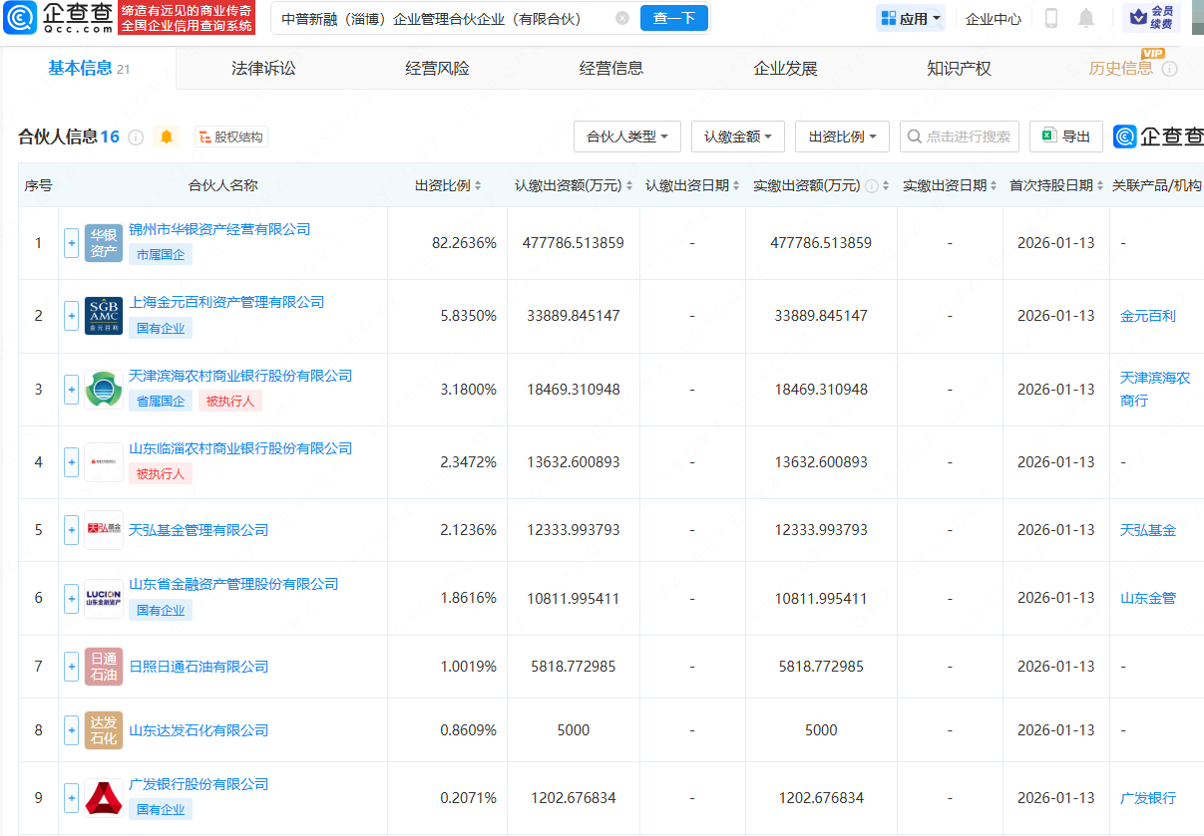Click the notification bell icon in the header
Viewport: 1204px width, 836px height.
(1086, 18)
